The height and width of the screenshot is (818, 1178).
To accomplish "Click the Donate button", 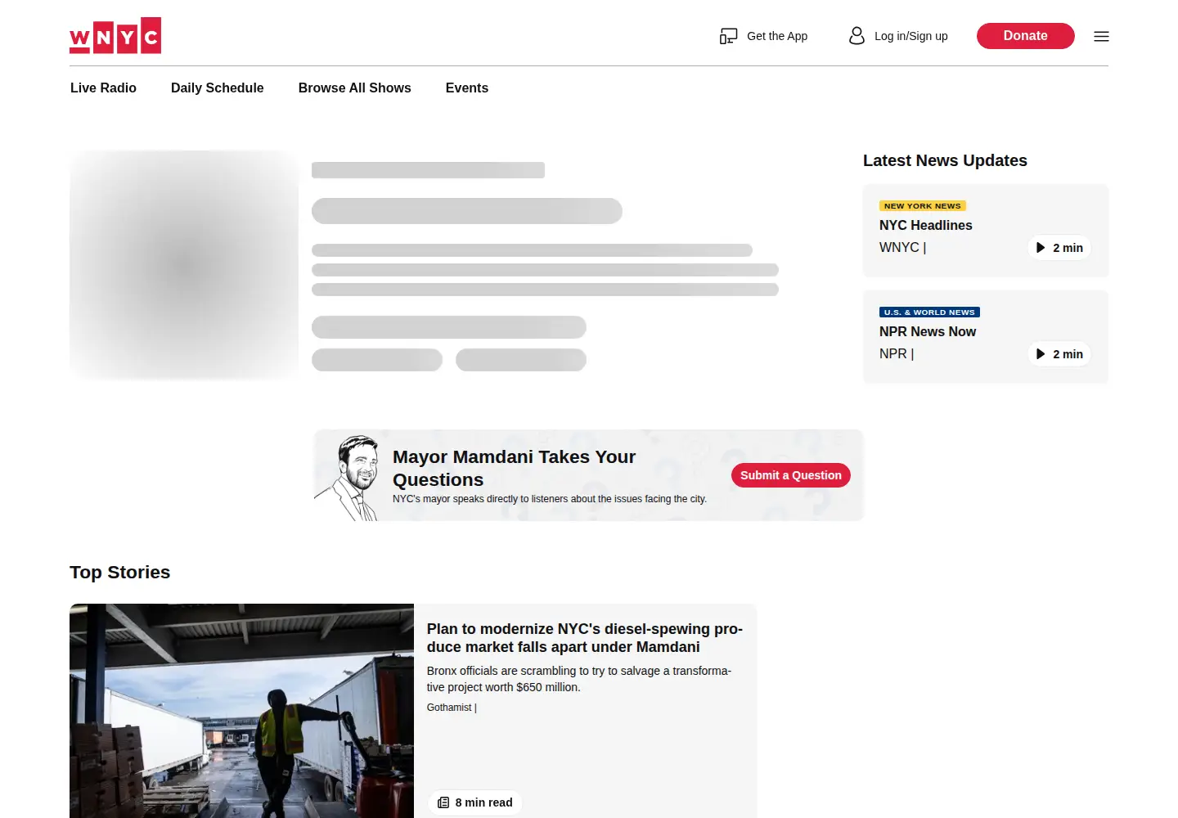I will 1025,36.
